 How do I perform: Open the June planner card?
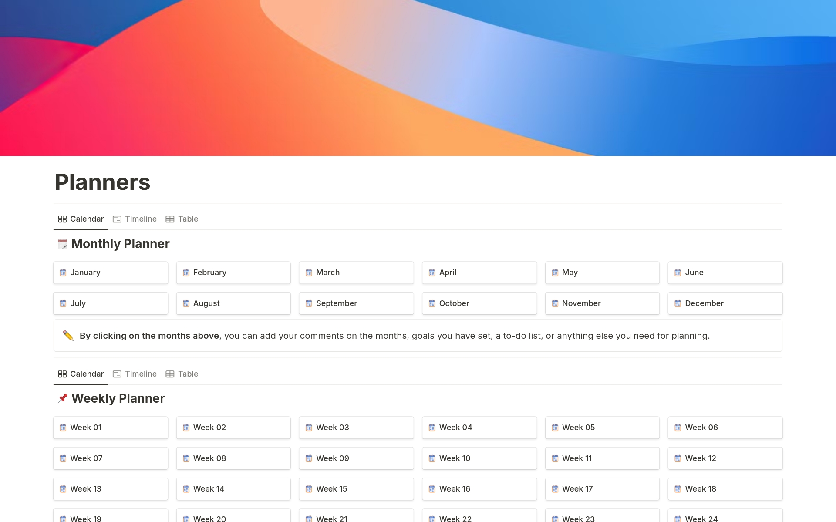click(x=725, y=273)
